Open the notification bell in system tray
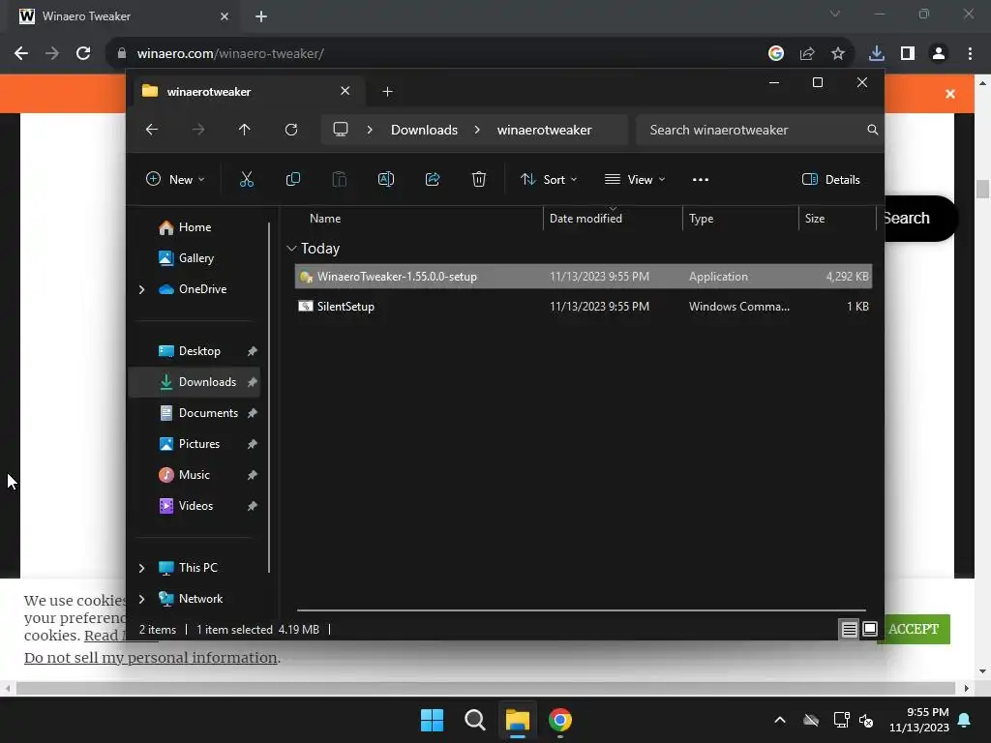The height and width of the screenshot is (743, 991). click(x=965, y=720)
